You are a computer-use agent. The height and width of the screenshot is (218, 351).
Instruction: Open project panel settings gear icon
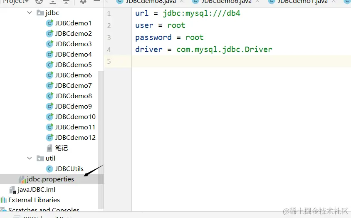tap(83, 2)
